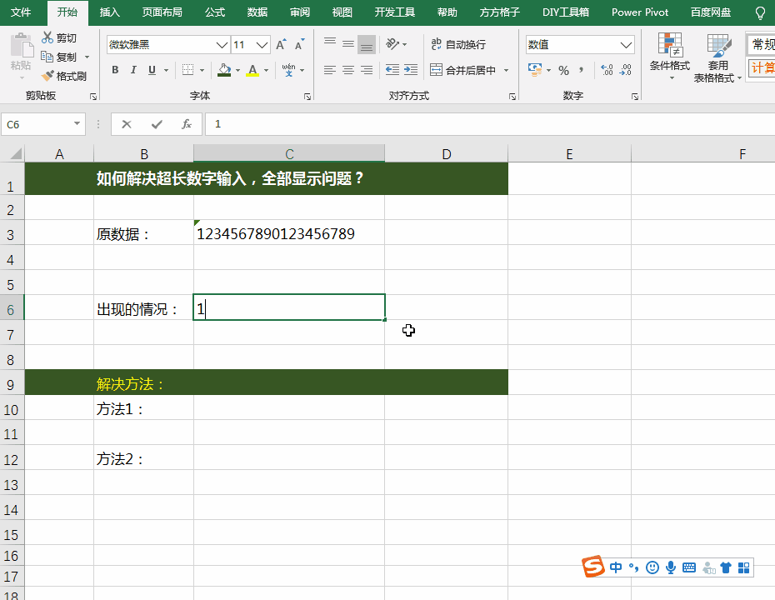Viewport: 775px width, 600px height.
Task: Toggle top vertical alignment
Action: tap(330, 44)
